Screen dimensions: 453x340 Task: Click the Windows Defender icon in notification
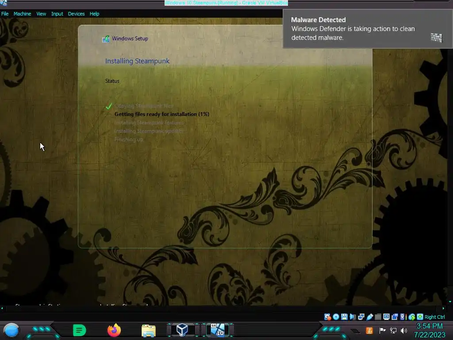click(436, 38)
